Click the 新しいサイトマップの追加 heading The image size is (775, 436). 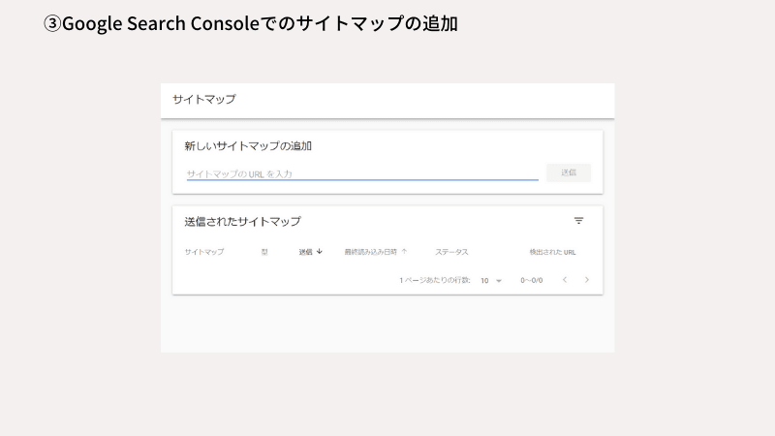click(248, 146)
